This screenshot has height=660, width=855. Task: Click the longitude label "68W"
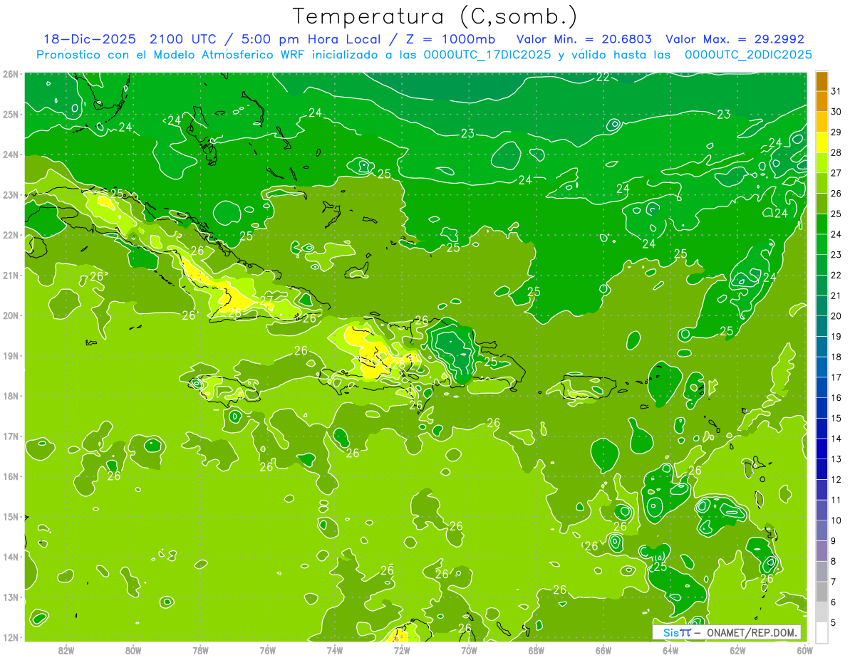click(x=536, y=649)
